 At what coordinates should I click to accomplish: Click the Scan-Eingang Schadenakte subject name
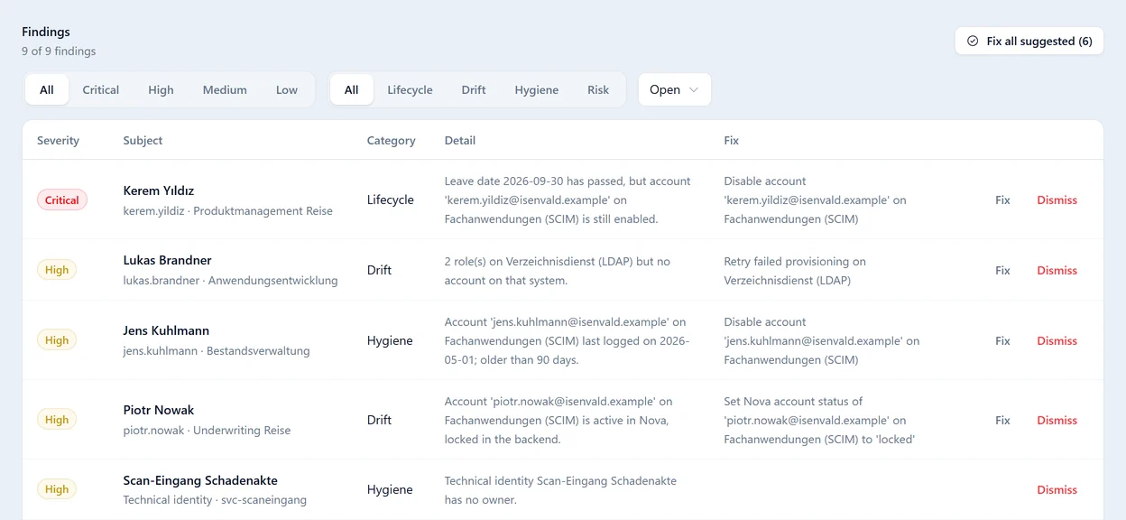click(x=200, y=480)
